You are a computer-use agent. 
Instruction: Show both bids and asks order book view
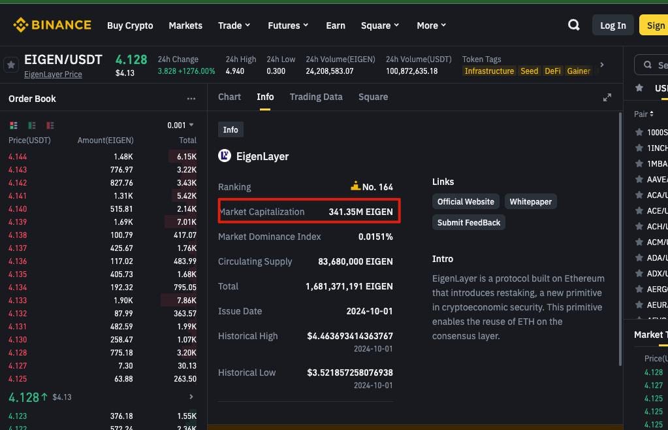pos(14,125)
